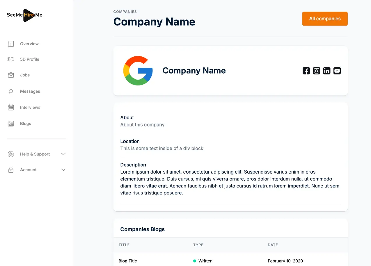Switch to the Messages sidebar item
The width and height of the screenshot is (371, 266).
click(x=30, y=91)
